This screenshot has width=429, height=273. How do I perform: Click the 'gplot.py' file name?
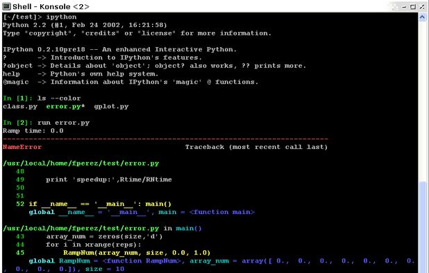coord(111,107)
